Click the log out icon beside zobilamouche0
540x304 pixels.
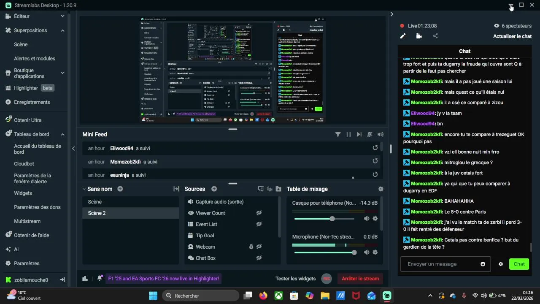(x=62, y=280)
